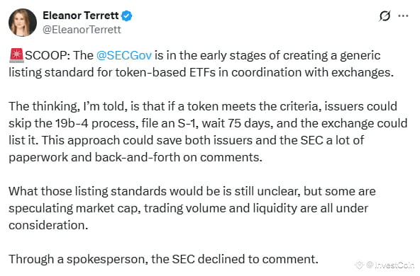Click the 'Through a spokesperson' sentence
The image size is (420, 276).
tap(163, 259)
